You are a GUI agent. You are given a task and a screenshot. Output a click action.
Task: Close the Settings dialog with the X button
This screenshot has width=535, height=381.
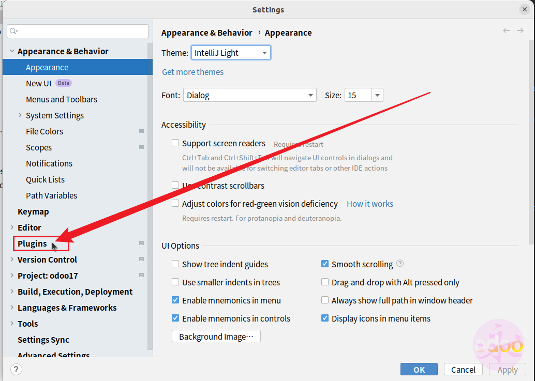click(525, 9)
